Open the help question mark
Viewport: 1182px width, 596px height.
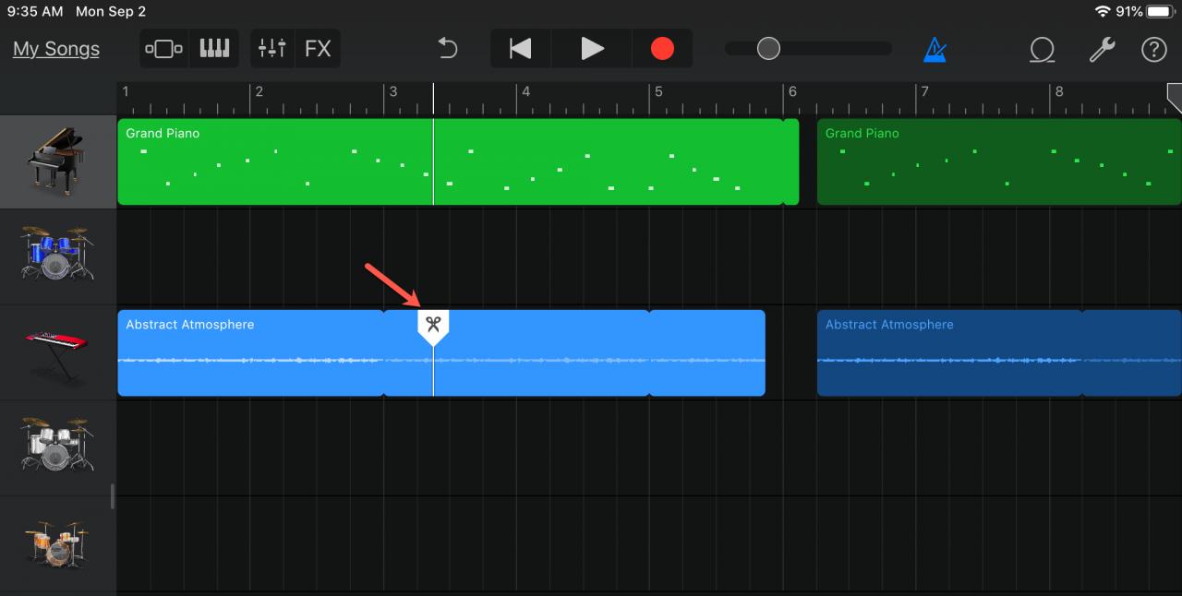pyautogui.click(x=1154, y=49)
